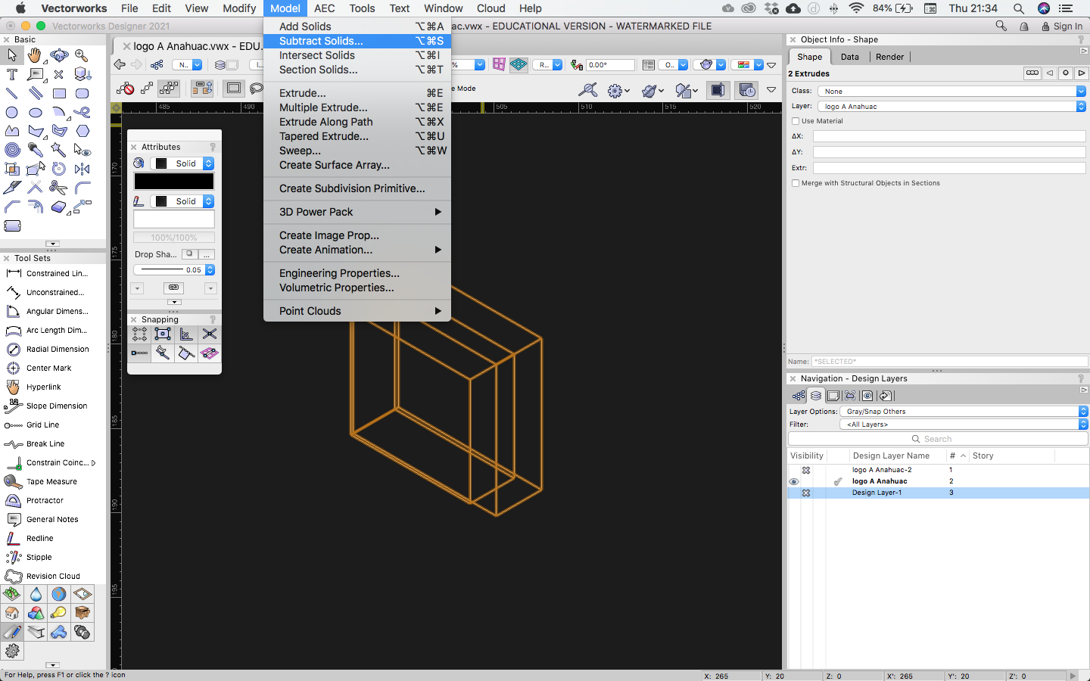Select the Text tool in Basic palette

(x=12, y=74)
